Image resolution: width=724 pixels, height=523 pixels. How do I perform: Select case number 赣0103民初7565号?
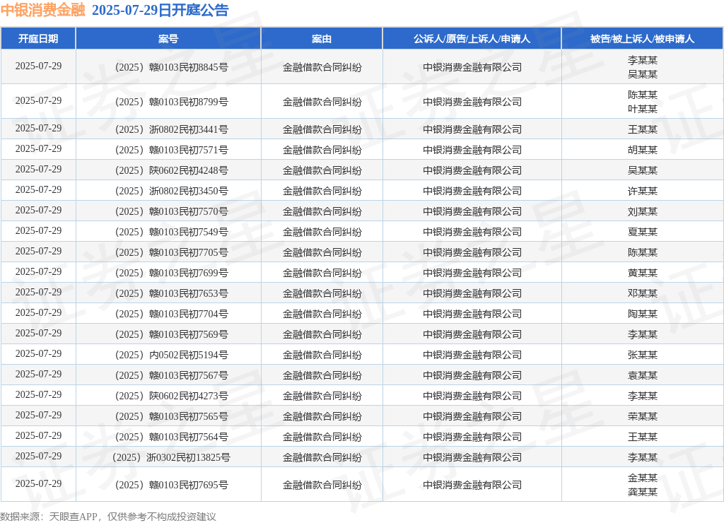point(171,416)
